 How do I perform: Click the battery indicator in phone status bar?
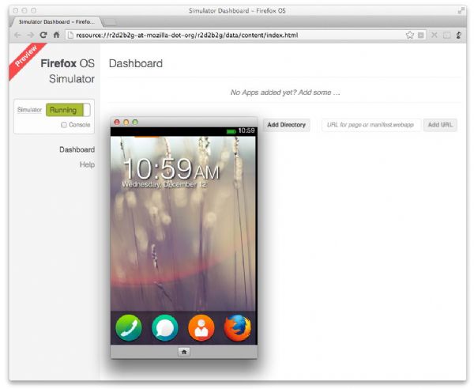point(231,131)
